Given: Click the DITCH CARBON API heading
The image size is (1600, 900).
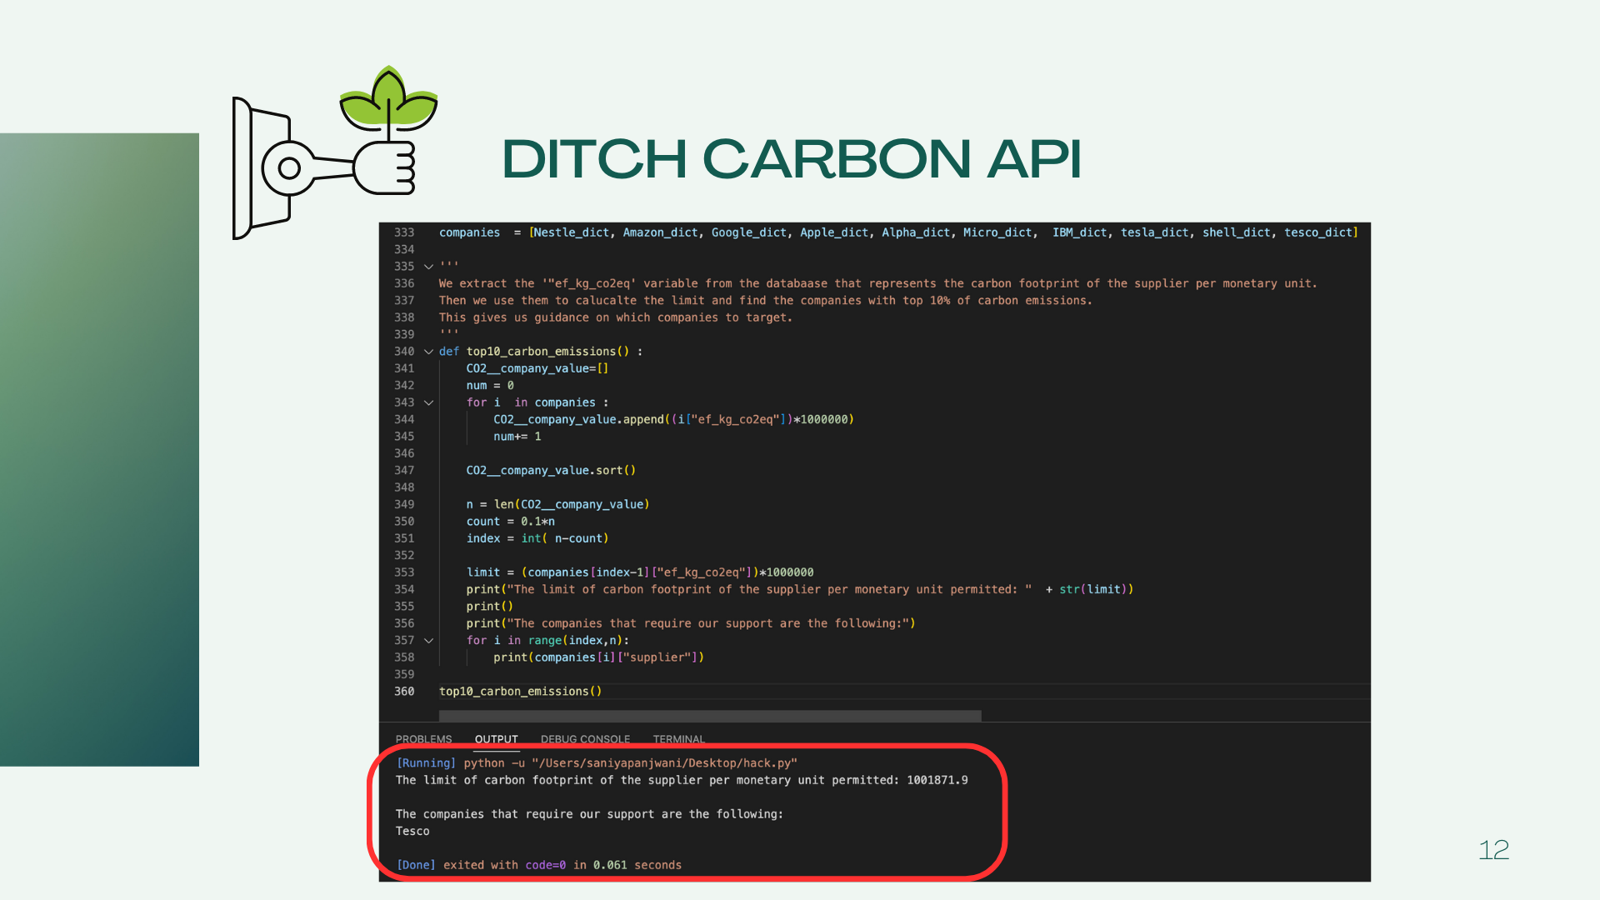Looking at the screenshot, I should pos(791,158).
